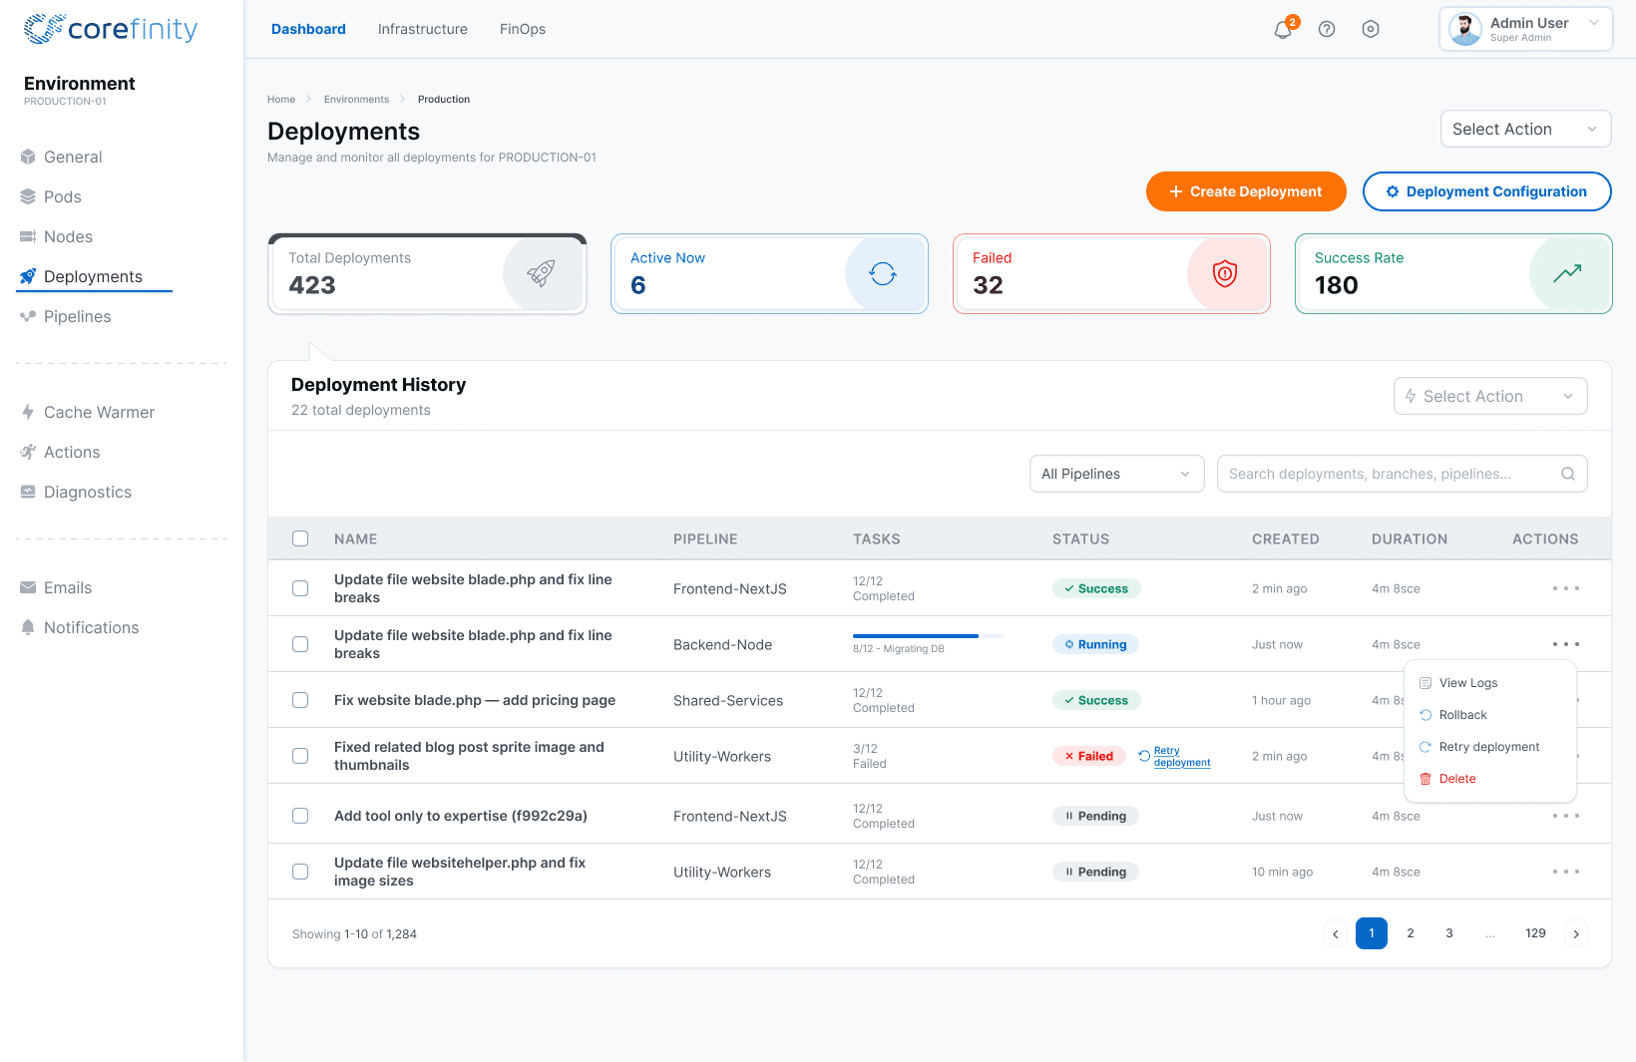Click the trend arrow icon on Success Rate card
The image size is (1636, 1062).
pyautogui.click(x=1567, y=273)
